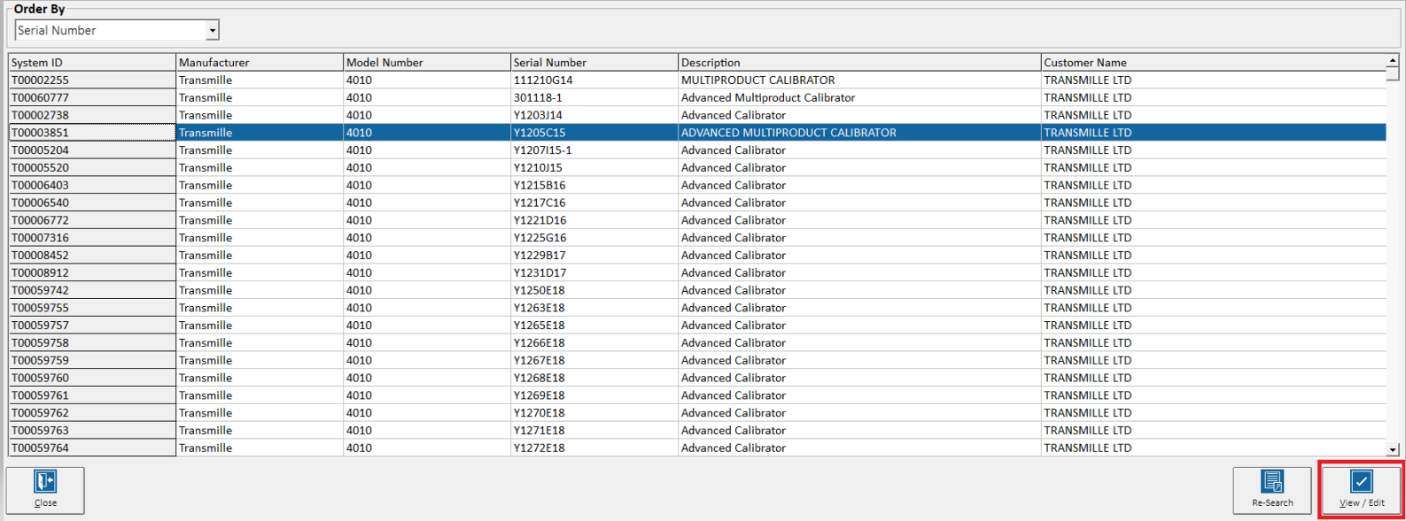Viewport: 1406px width, 521px height.
Task: Select System ID T00008452
Action: click(x=92, y=255)
